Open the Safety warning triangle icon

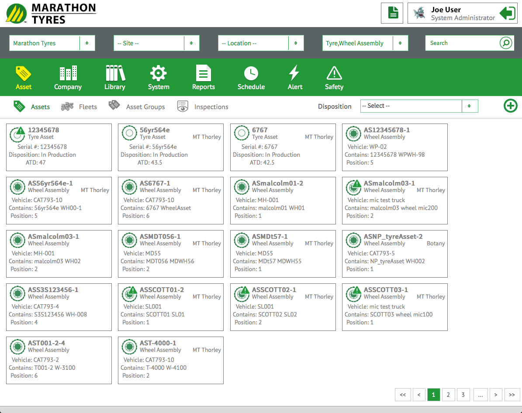[334, 73]
